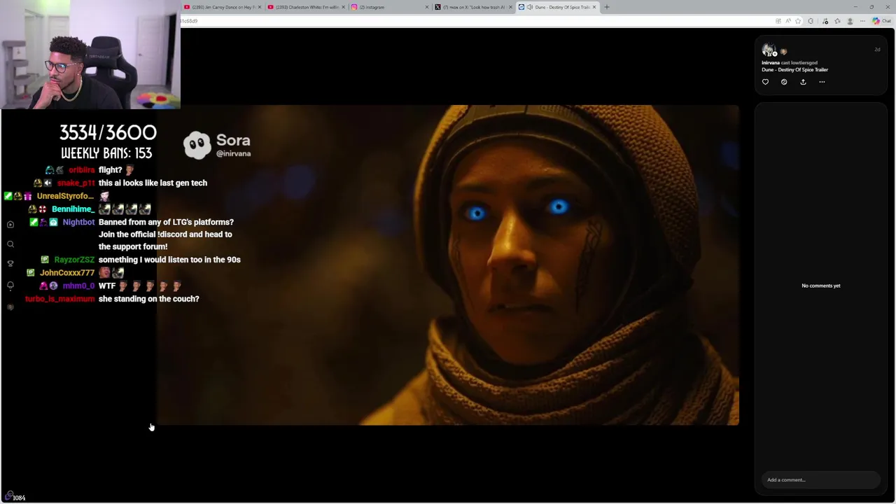
Task: Click the remix icon next to the heart
Action: coord(784,82)
